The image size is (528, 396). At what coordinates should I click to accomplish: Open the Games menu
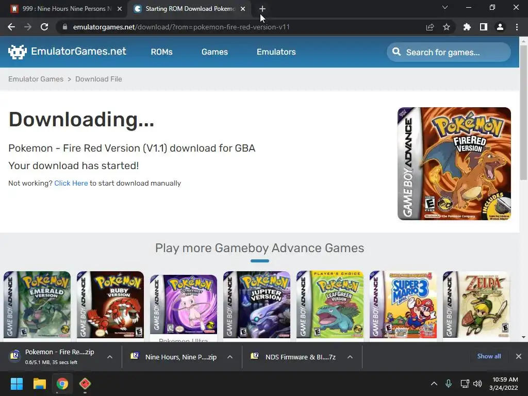(214, 52)
